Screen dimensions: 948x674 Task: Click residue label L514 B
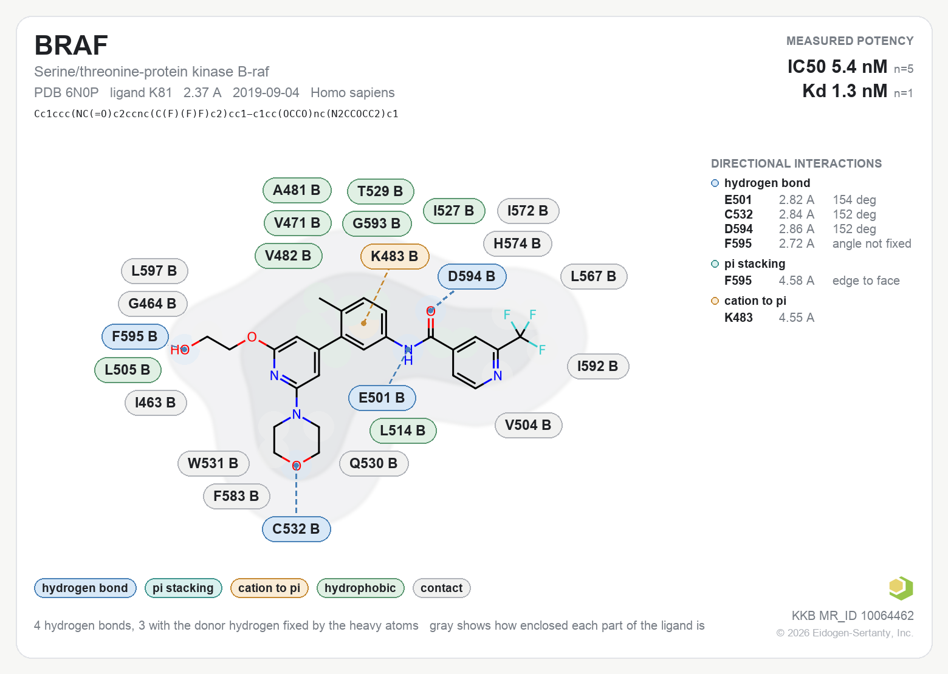click(403, 431)
